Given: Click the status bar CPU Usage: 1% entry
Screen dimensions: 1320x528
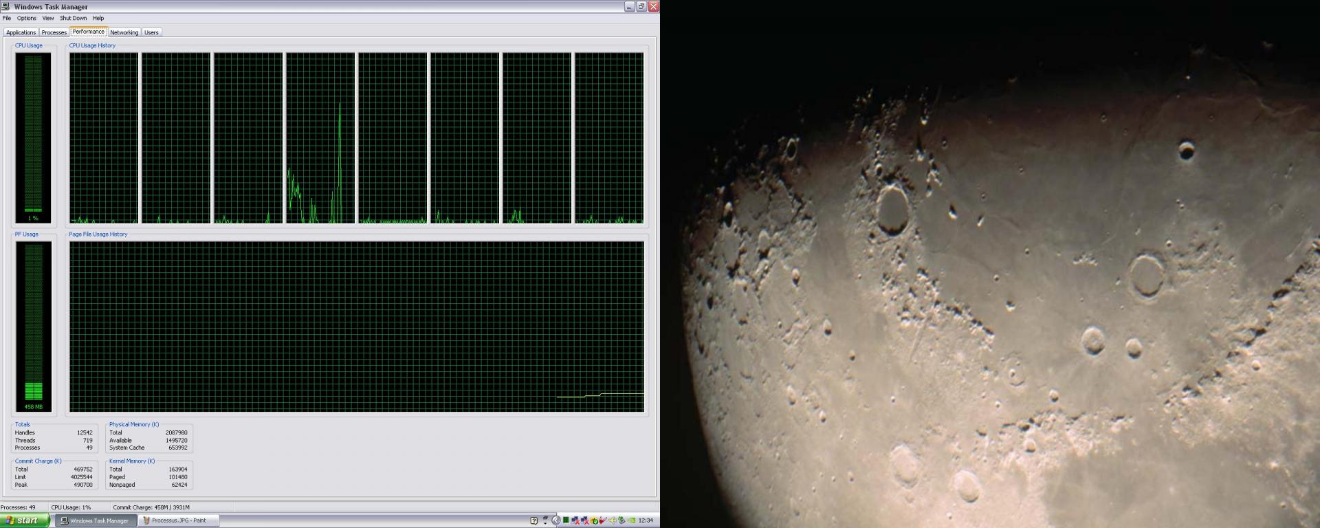Looking at the screenshot, I should [71, 507].
